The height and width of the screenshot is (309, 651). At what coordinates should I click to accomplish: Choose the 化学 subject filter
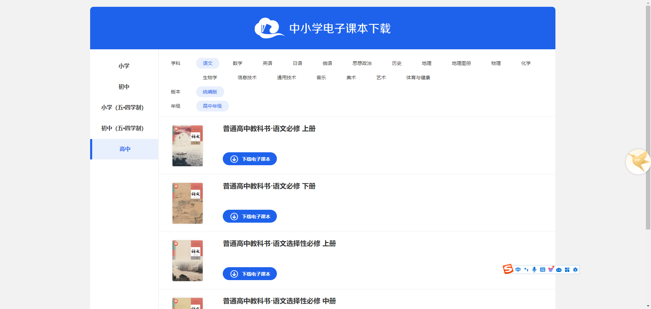pyautogui.click(x=526, y=63)
